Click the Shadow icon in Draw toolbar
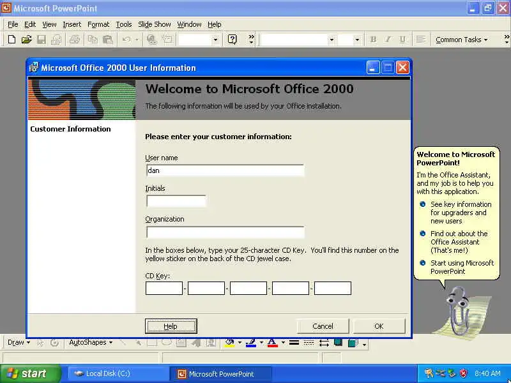511x383 pixels. coord(339,343)
